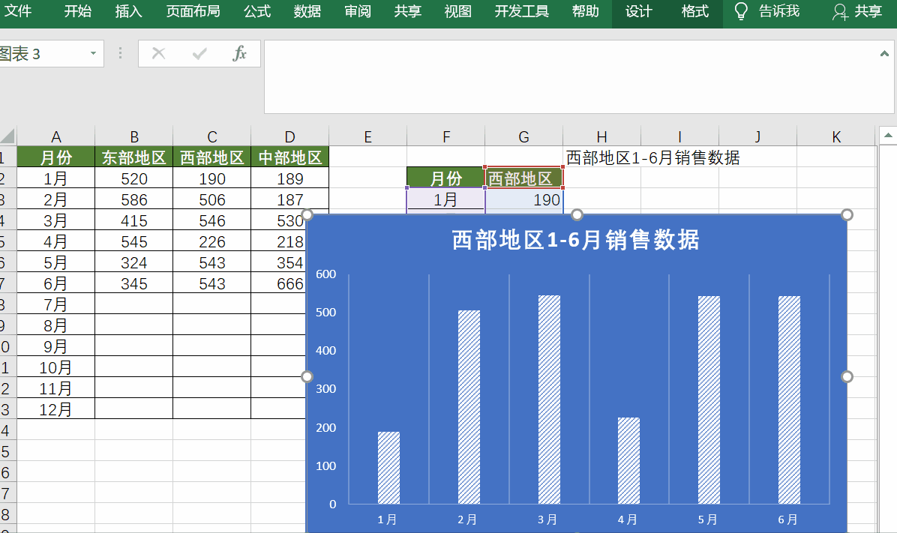The image size is (897, 533).
Task: Click the Enter checkmark icon beside the formula bar
Action: pyautogui.click(x=199, y=53)
